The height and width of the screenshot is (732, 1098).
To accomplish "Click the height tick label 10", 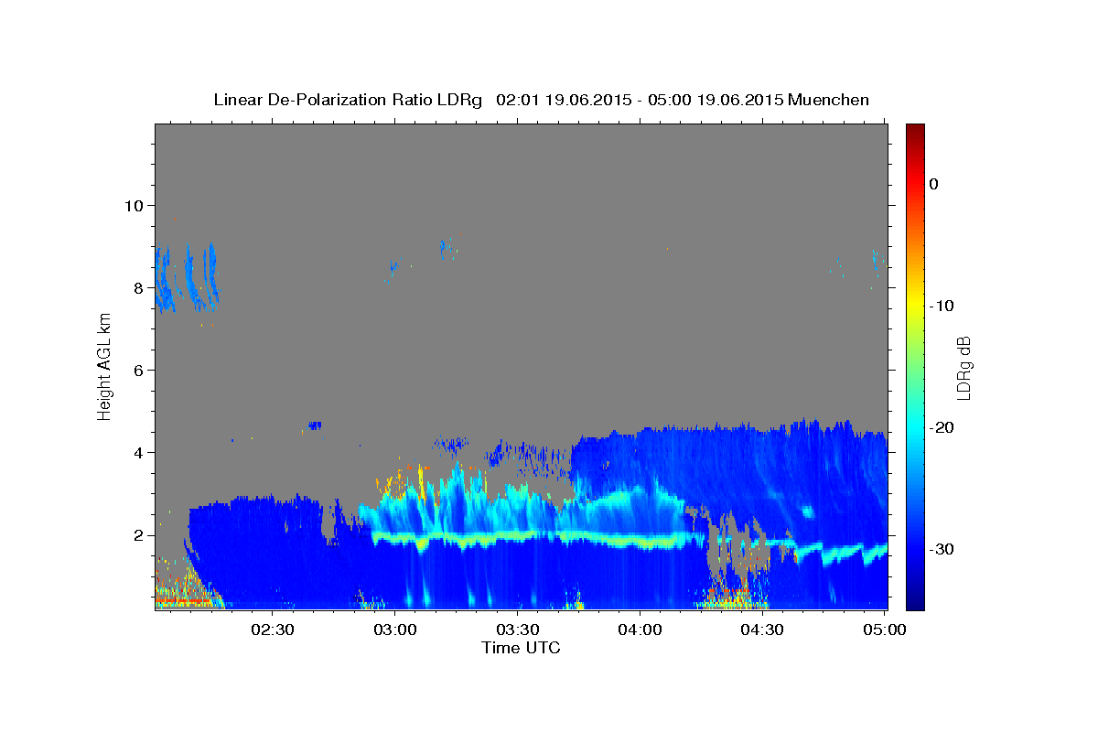I will click(135, 205).
